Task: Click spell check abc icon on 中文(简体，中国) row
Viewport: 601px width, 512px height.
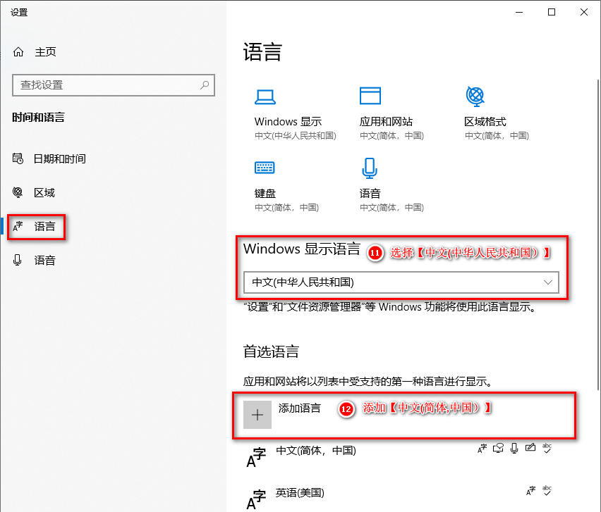Action: 547,448
